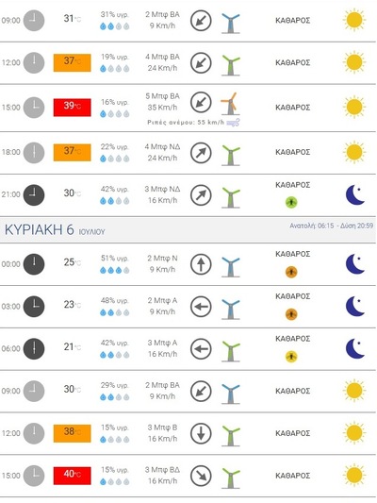This screenshot has width=377, height=503.
Task: Click the dark clock icon at 21:00
Action: 34,194
